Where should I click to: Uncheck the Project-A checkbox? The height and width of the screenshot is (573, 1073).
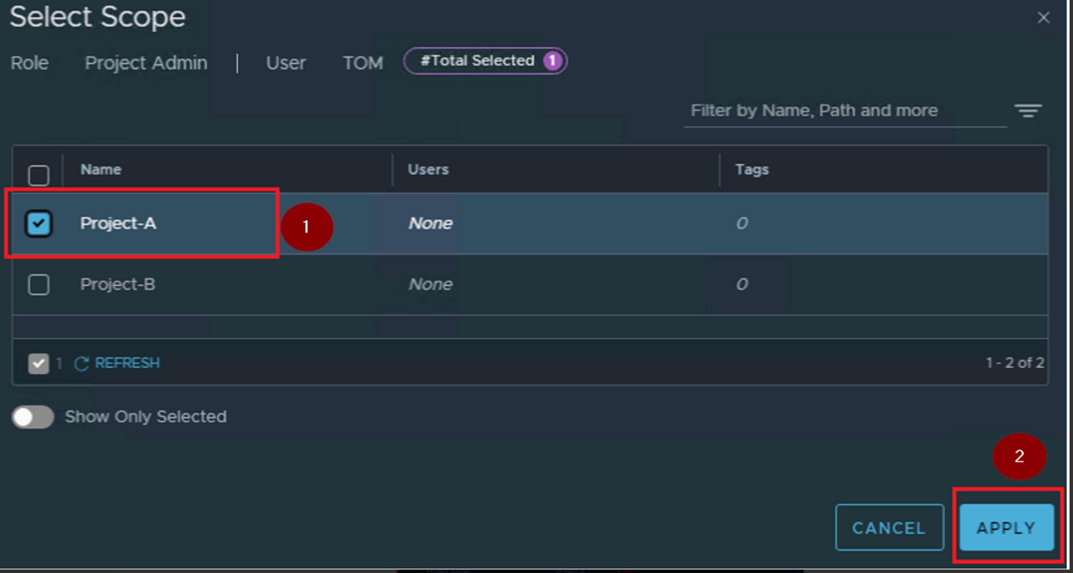point(39,224)
